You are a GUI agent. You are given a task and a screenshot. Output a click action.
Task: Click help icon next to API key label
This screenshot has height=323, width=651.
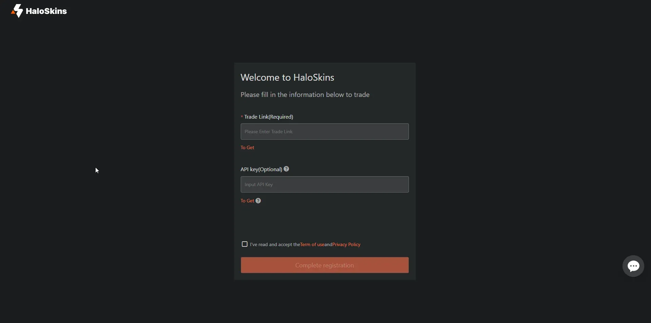tap(287, 169)
